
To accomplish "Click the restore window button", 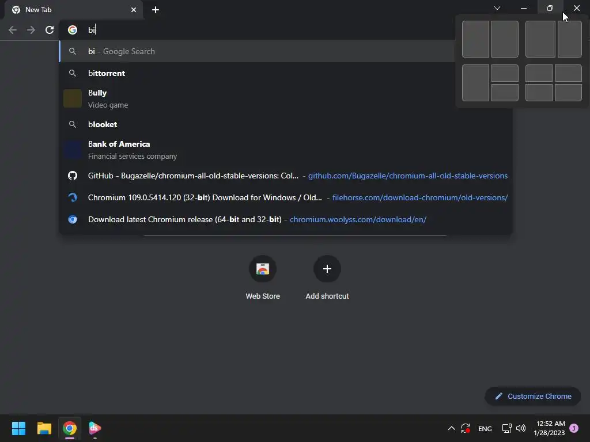I will tap(550, 8).
